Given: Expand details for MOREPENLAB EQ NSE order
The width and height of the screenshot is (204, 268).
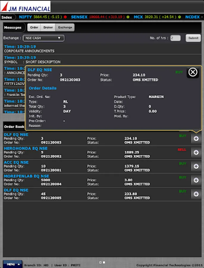Looking at the screenshot, I should pos(196,180).
